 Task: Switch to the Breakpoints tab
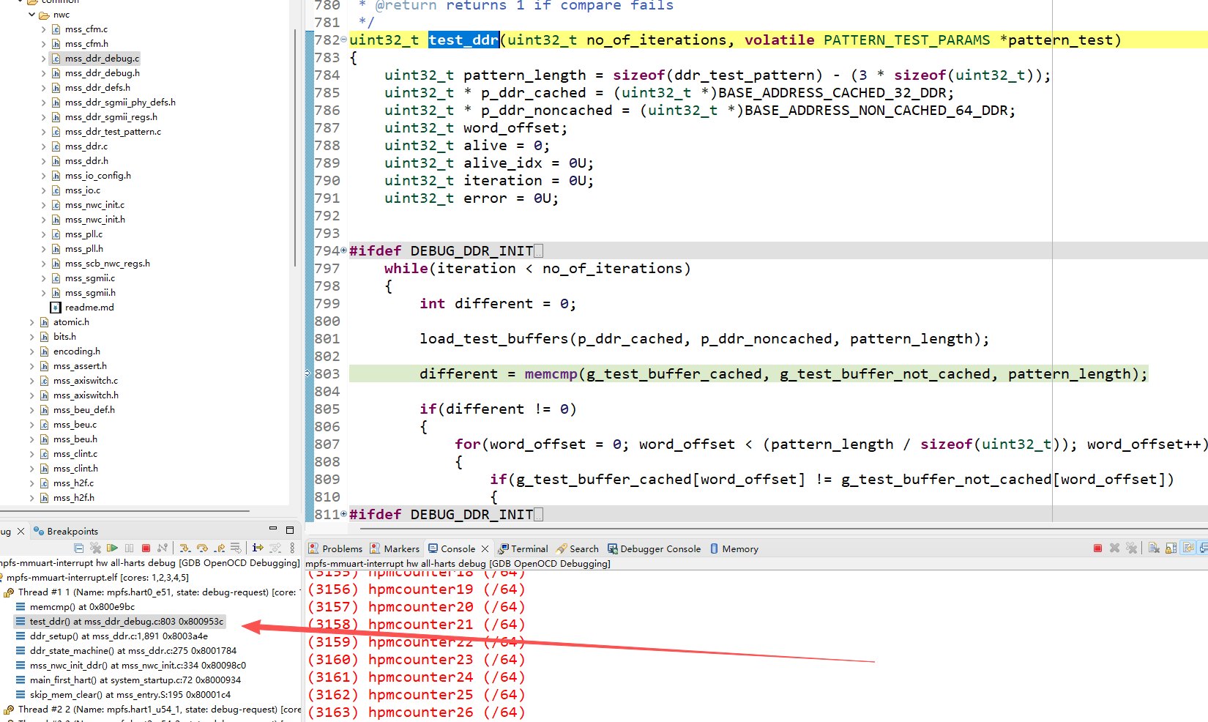tap(66, 531)
